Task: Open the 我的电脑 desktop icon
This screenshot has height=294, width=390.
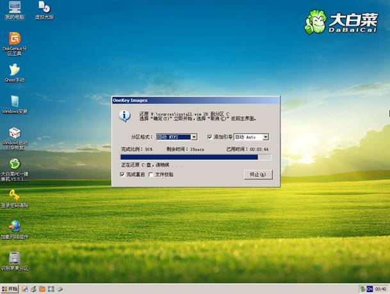Action: click(13, 9)
